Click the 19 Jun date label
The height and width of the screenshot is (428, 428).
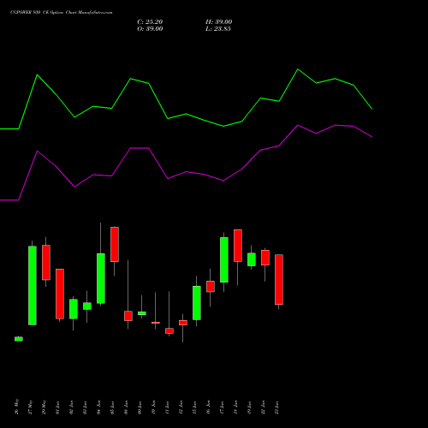pyautogui.click(x=249, y=407)
